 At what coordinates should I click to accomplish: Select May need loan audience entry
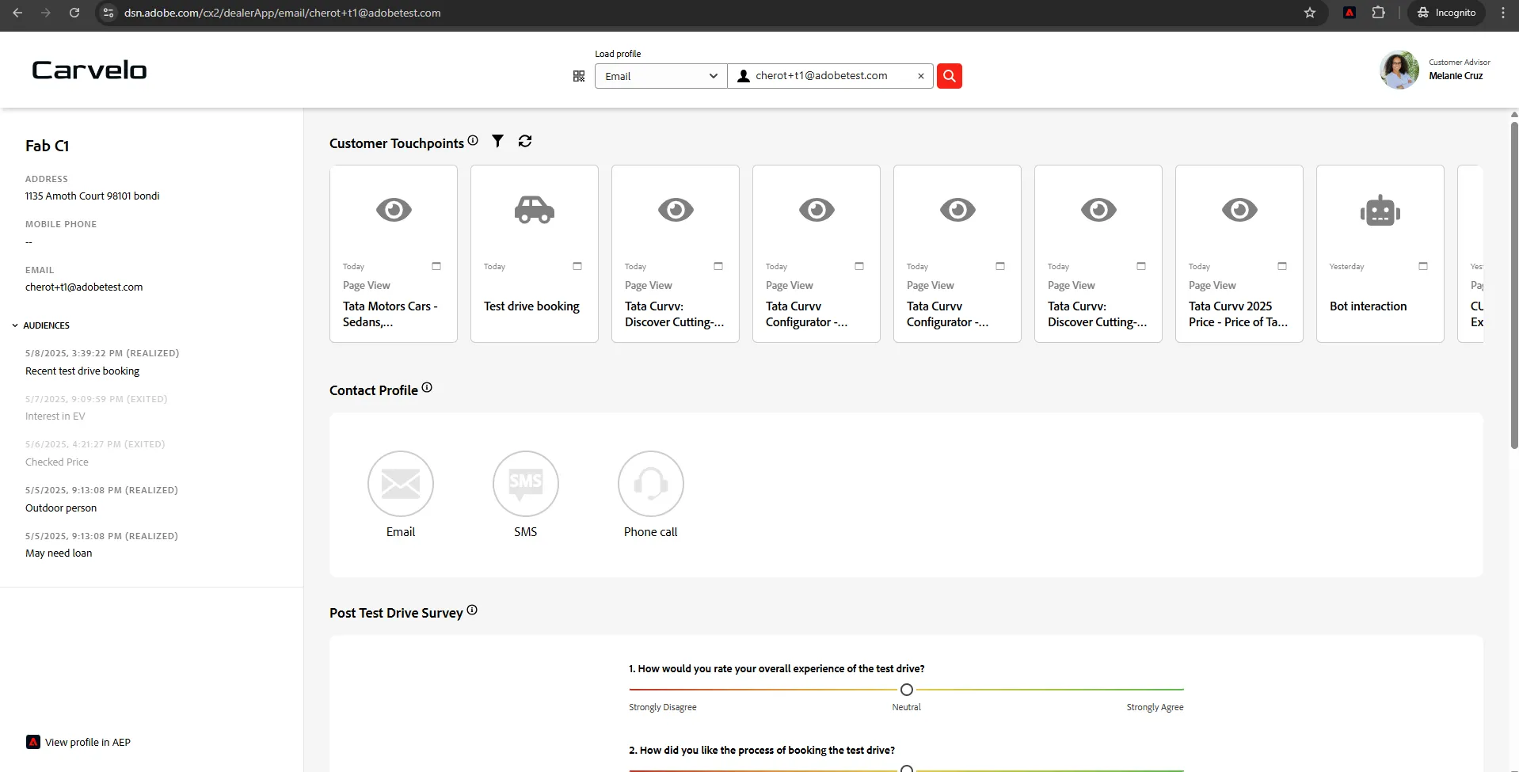59,553
